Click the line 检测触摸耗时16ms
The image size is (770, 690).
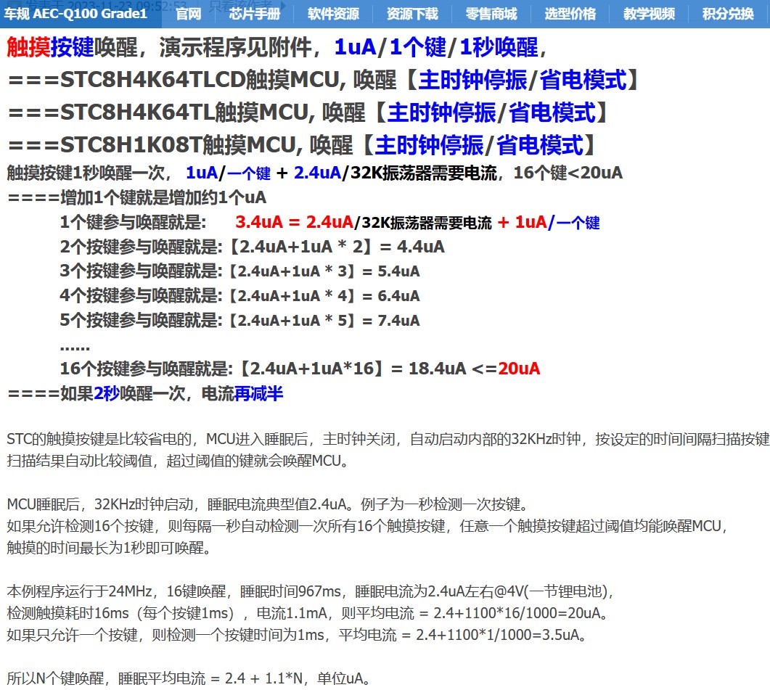[308, 613]
